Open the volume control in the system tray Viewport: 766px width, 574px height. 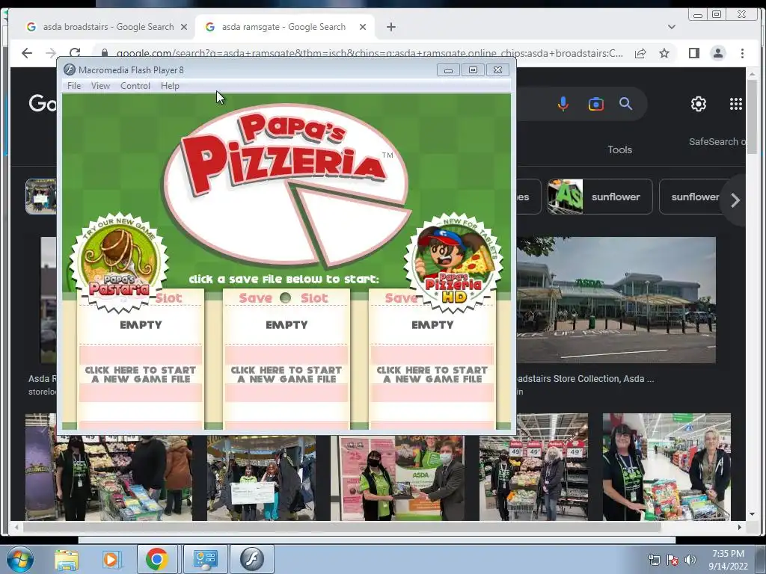(x=690, y=560)
